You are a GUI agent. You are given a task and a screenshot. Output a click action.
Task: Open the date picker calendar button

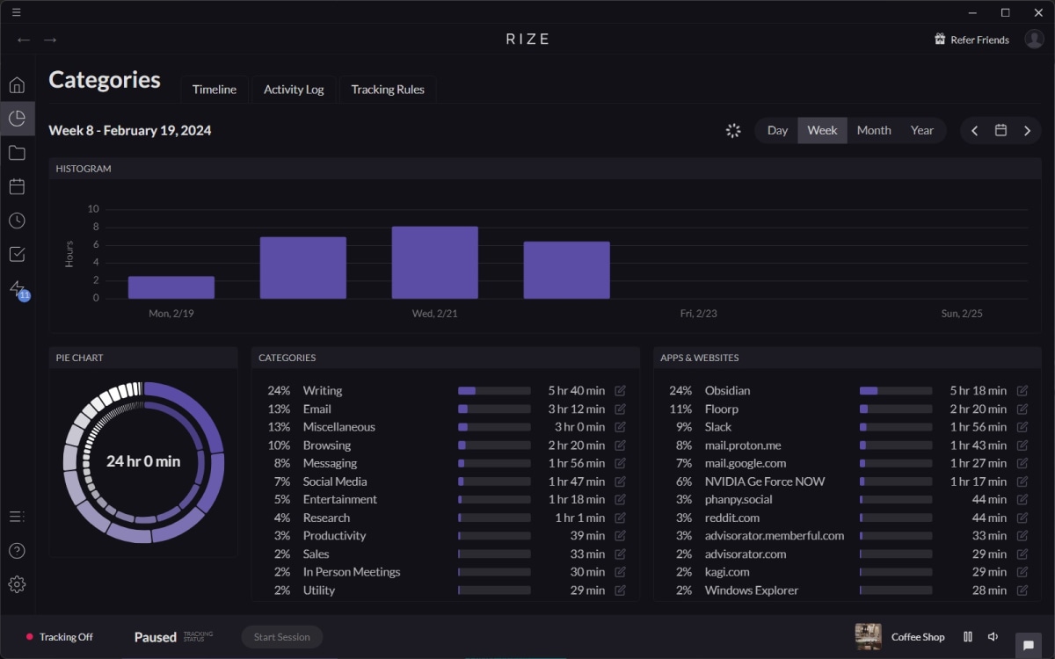(x=1000, y=130)
